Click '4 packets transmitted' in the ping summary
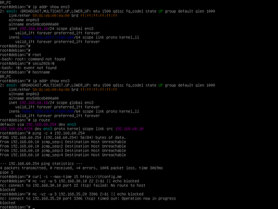The width and height of the screenshot is (278, 209). click(23, 168)
